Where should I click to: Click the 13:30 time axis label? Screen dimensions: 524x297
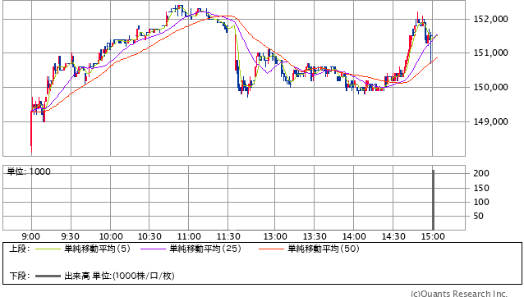(x=315, y=236)
